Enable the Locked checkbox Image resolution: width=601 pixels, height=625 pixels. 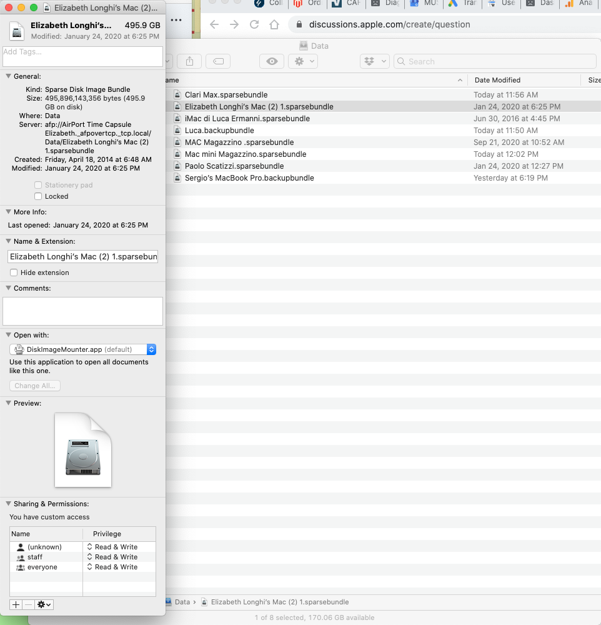(38, 196)
